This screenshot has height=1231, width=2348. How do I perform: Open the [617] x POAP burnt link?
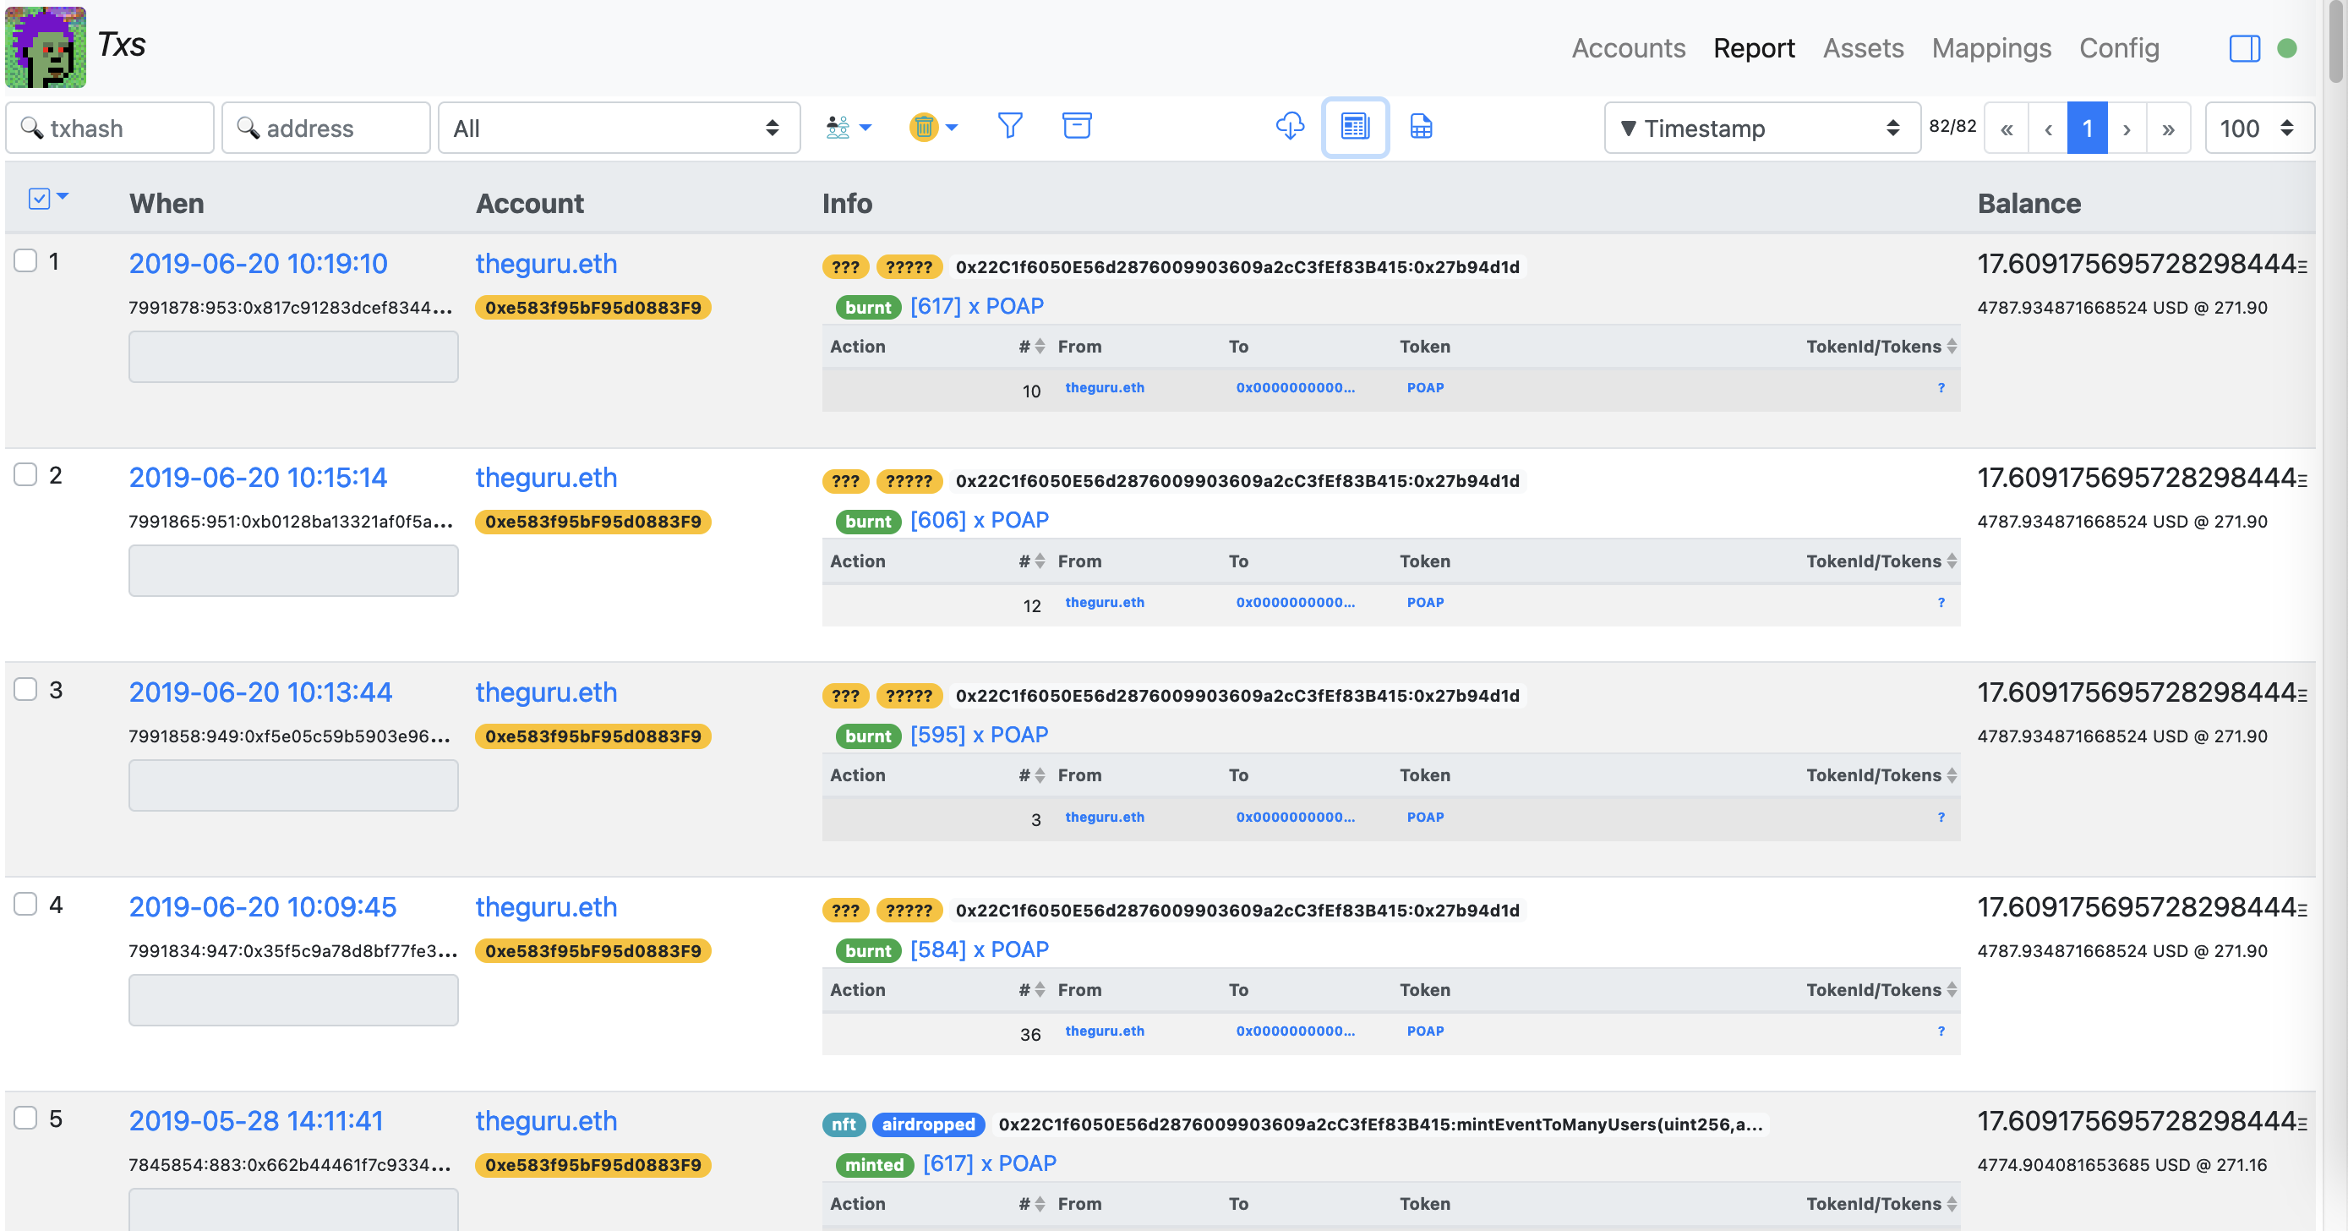click(x=977, y=306)
